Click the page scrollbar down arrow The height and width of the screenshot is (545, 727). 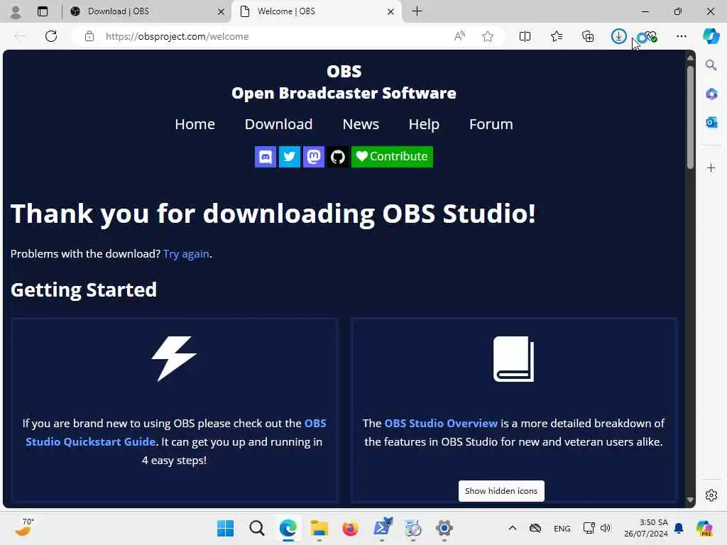click(x=690, y=500)
